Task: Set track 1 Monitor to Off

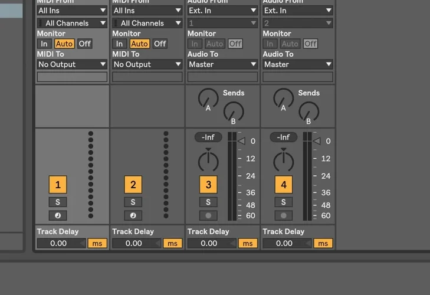Action: click(x=85, y=44)
